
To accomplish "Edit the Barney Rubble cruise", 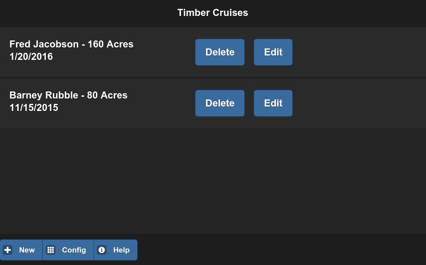I will (273, 103).
